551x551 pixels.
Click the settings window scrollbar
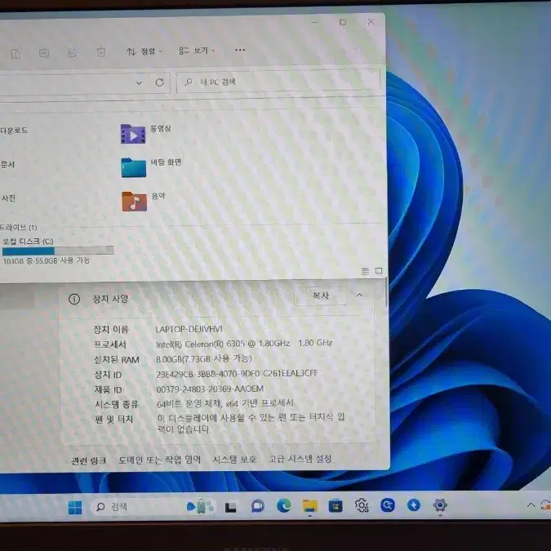(x=387, y=292)
